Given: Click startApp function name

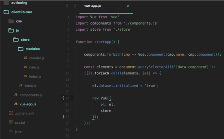Looking at the screenshot, I should pyautogui.click(x=103, y=42).
